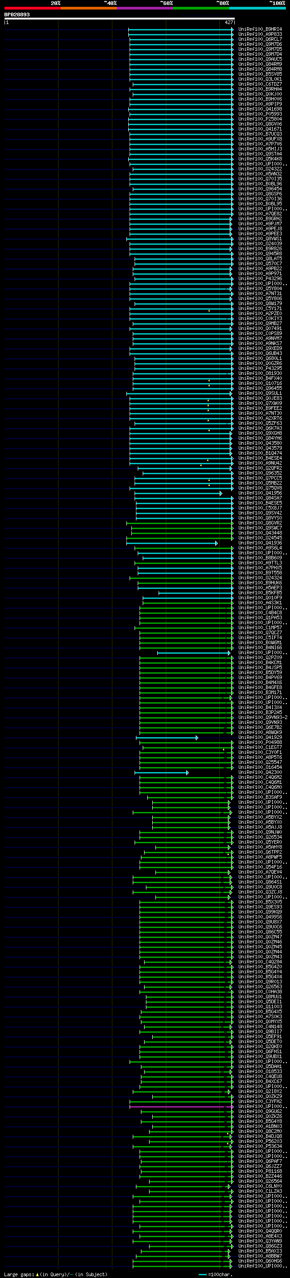This screenshot has height=1278, width=290.
Task: Select label UniRef100_Q9SV42
Action: pos(260,513)
